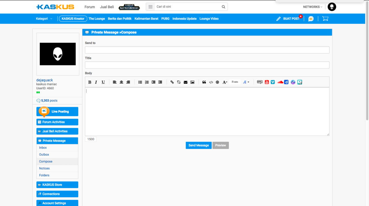Embed a SoundCloud track
Viewport: 369px width, 206px height.
pyautogui.click(x=280, y=82)
